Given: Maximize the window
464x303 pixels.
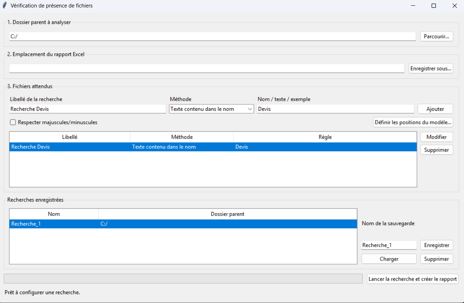Looking at the screenshot, I should (x=434, y=6).
